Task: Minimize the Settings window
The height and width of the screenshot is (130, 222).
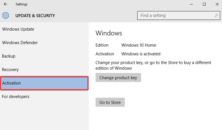Action: pyautogui.click(x=191, y=4)
